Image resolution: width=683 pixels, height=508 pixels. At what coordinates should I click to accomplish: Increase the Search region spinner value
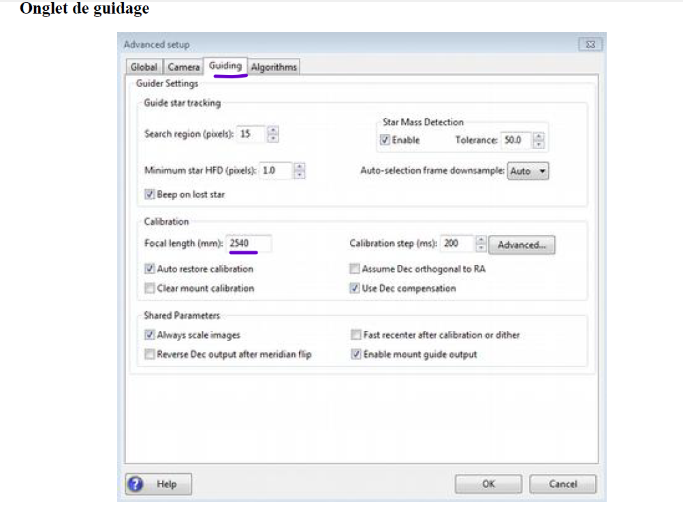click(273, 130)
